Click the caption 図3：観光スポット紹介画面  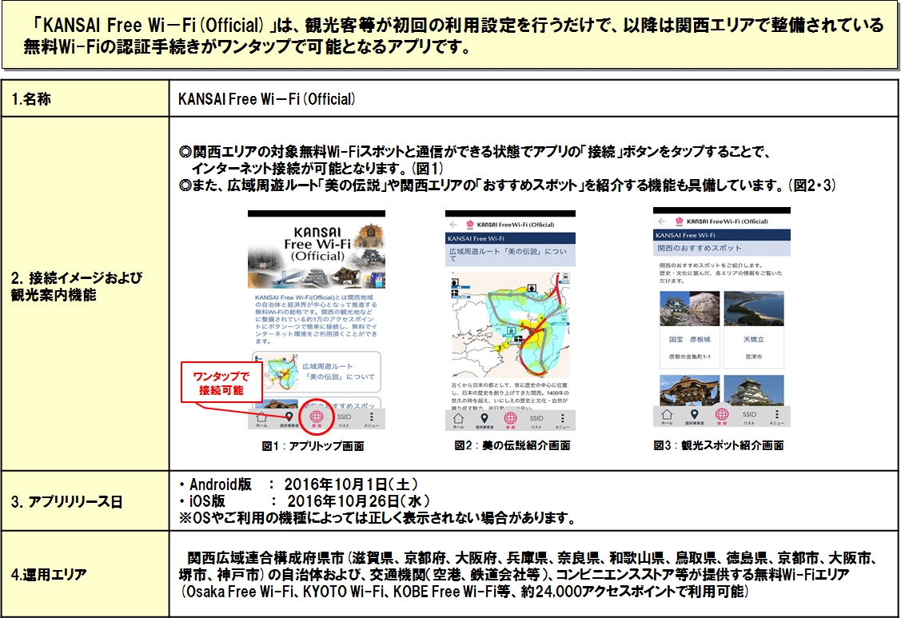click(718, 445)
